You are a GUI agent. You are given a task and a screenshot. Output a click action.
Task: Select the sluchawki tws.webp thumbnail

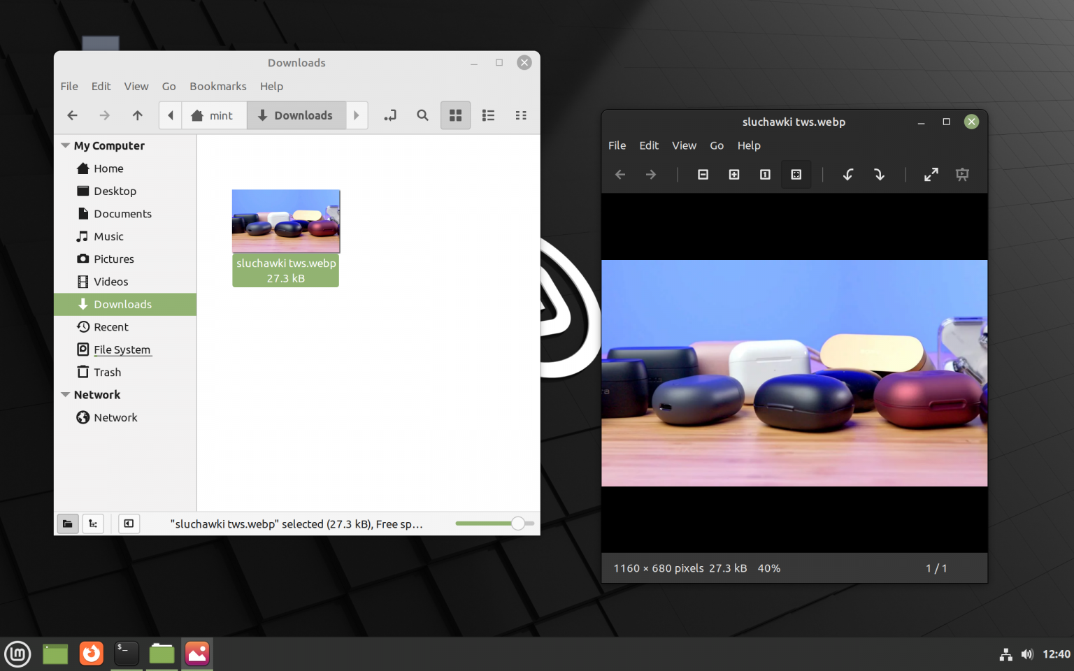coord(286,222)
